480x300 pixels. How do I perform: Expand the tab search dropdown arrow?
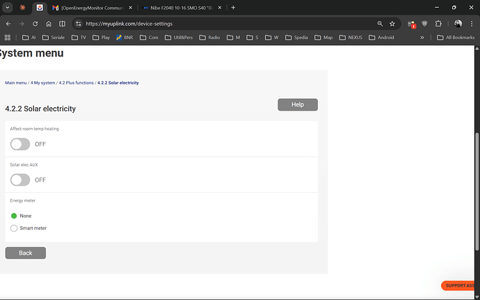pos(7,8)
